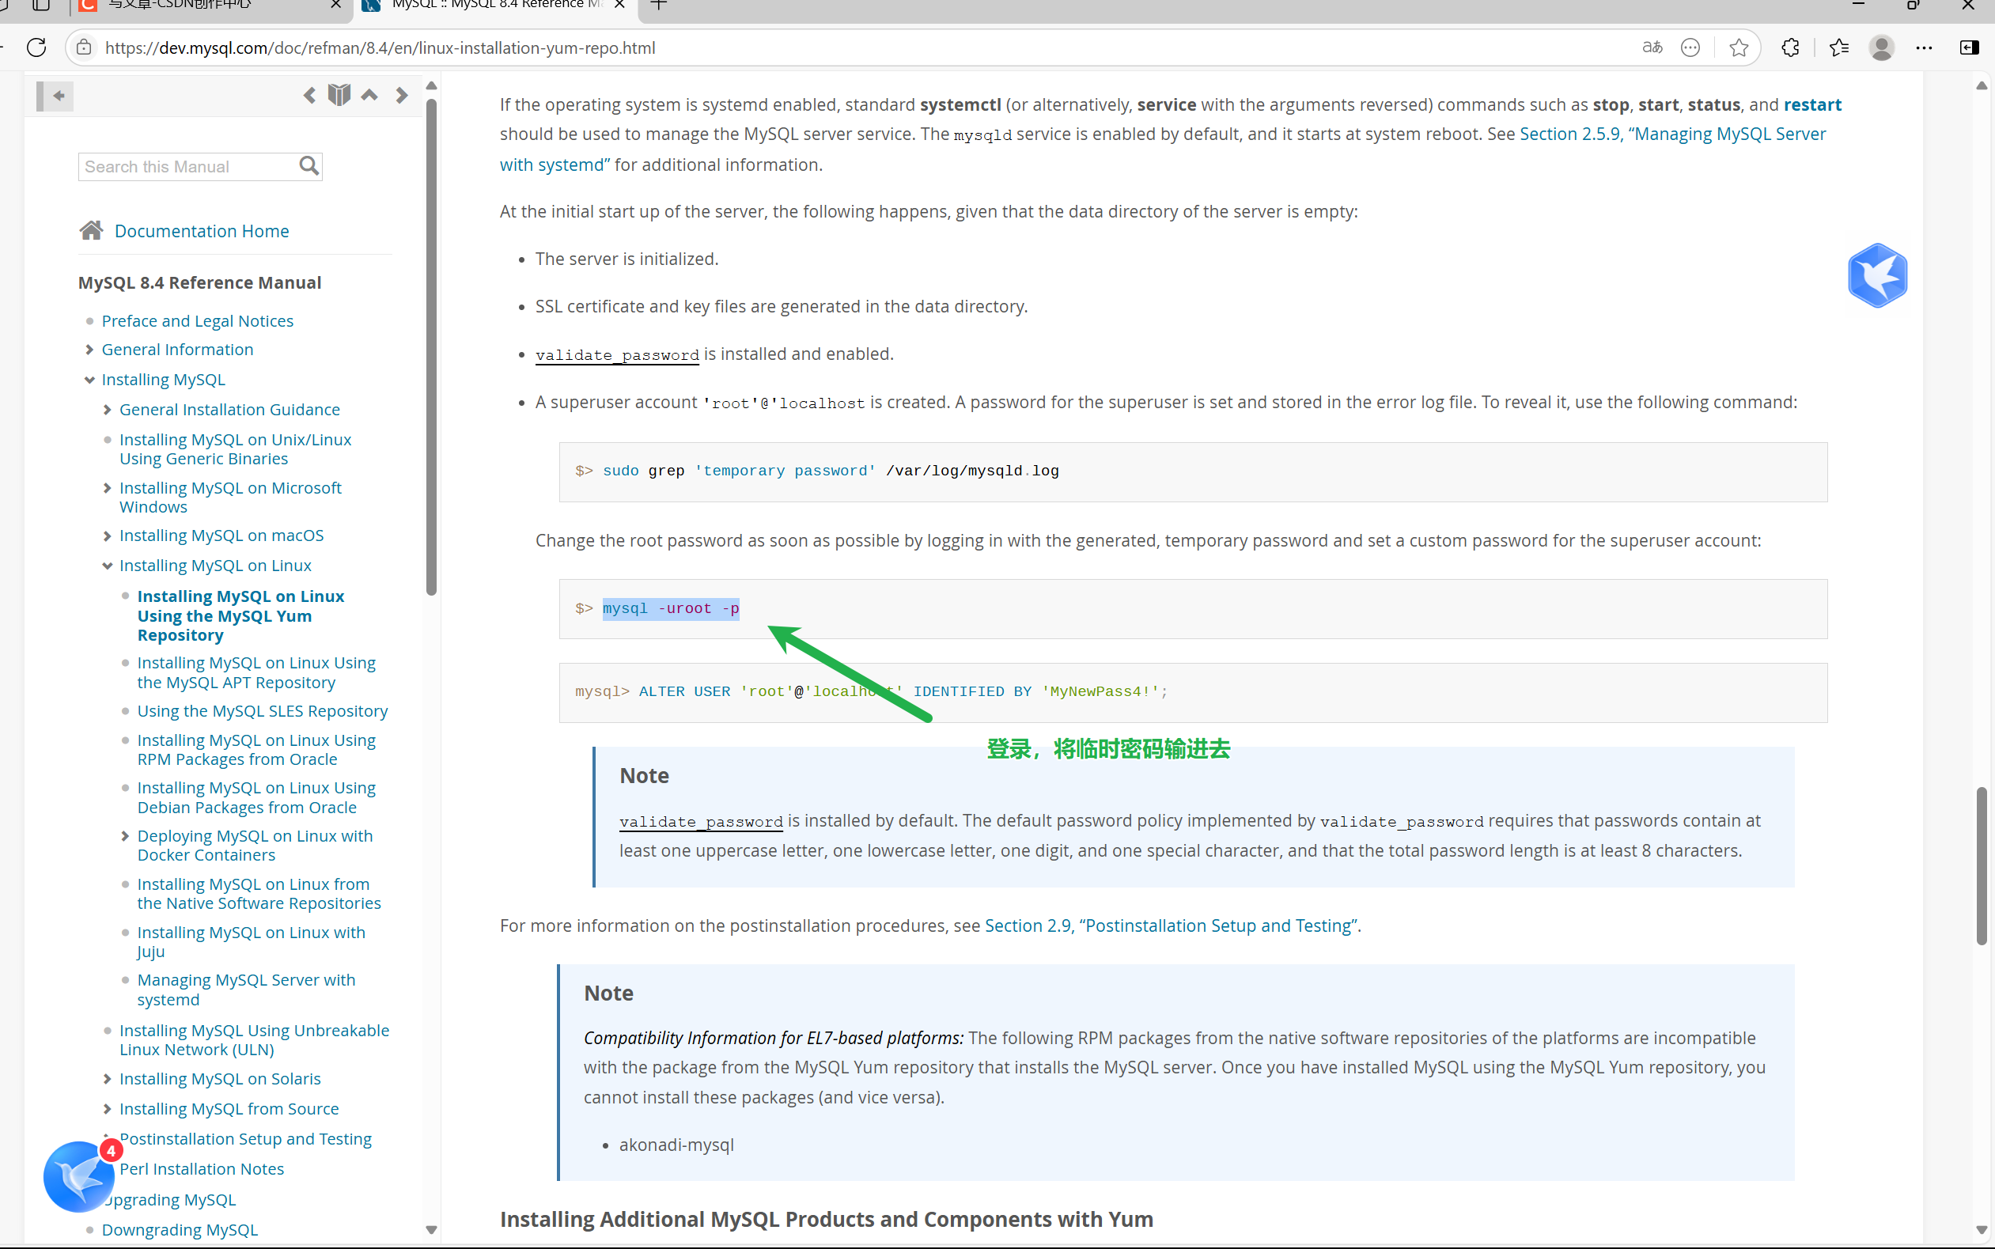Open the Documentation Home link

click(202, 230)
